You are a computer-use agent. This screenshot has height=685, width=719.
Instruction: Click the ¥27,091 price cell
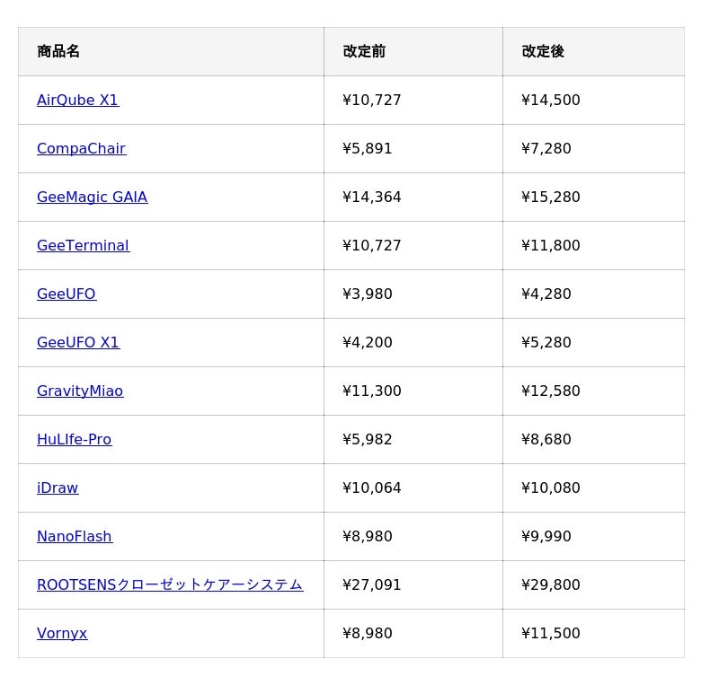pyautogui.click(x=371, y=584)
